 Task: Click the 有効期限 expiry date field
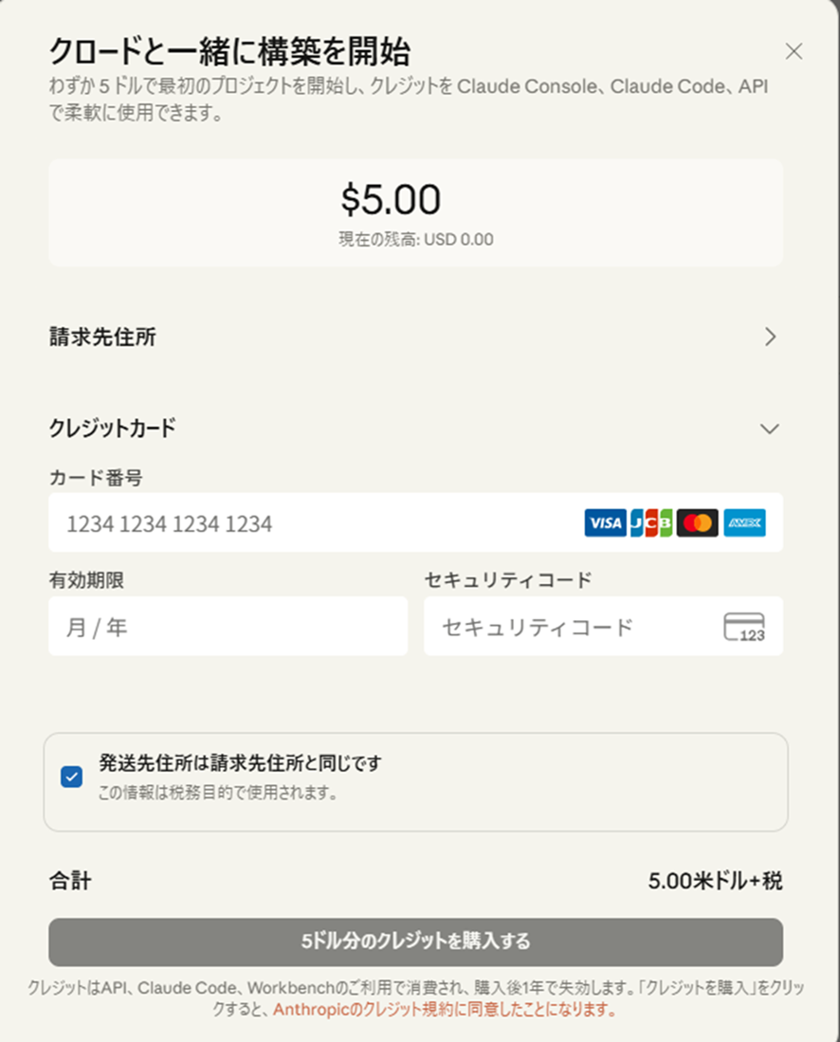(x=228, y=627)
